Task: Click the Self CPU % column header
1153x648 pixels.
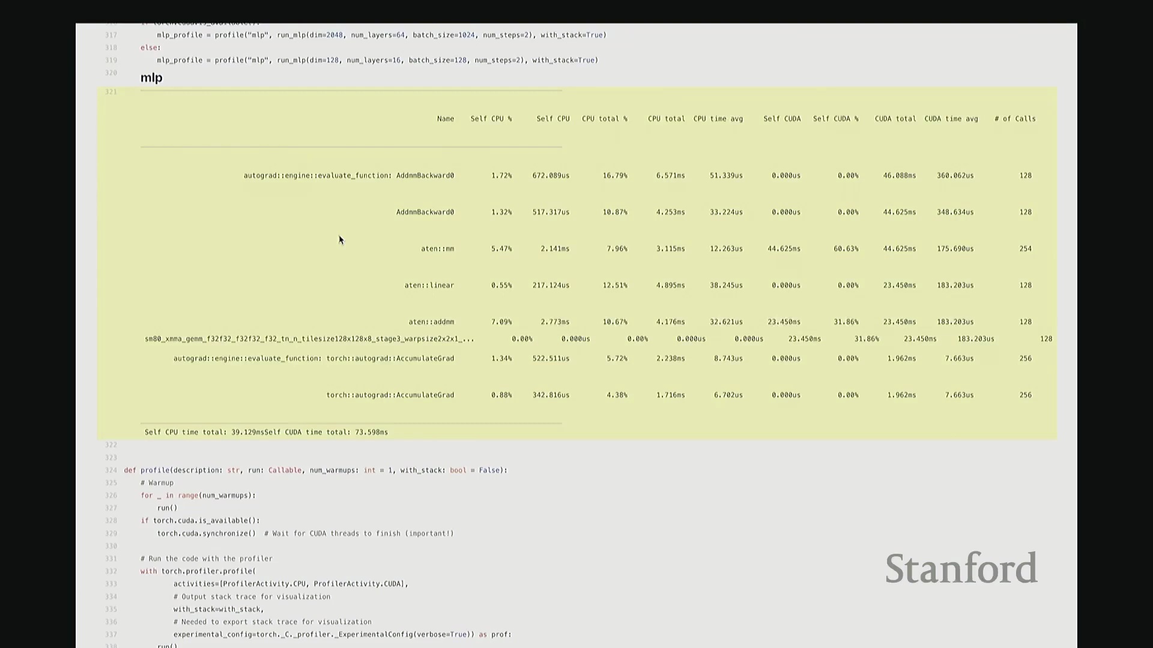Action: tap(491, 119)
